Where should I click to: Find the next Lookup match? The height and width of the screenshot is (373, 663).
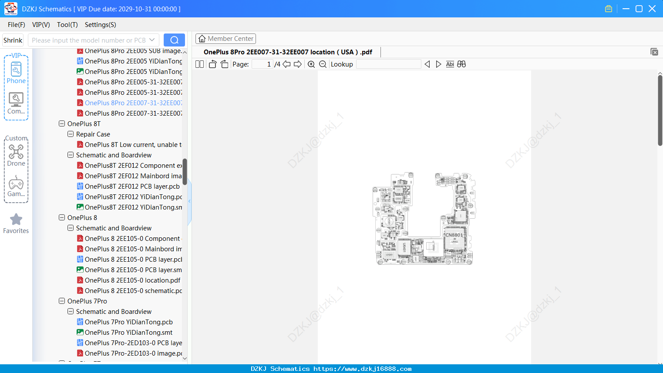[x=438, y=64]
